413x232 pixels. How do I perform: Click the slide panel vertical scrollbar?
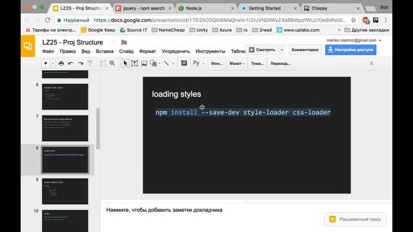[x=98, y=129]
